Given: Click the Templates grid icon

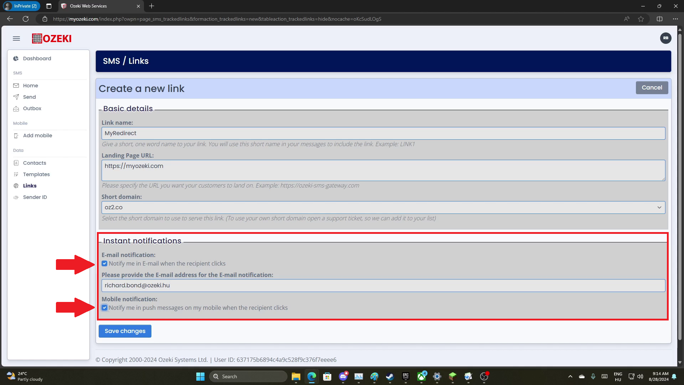Looking at the screenshot, I should pos(16,174).
